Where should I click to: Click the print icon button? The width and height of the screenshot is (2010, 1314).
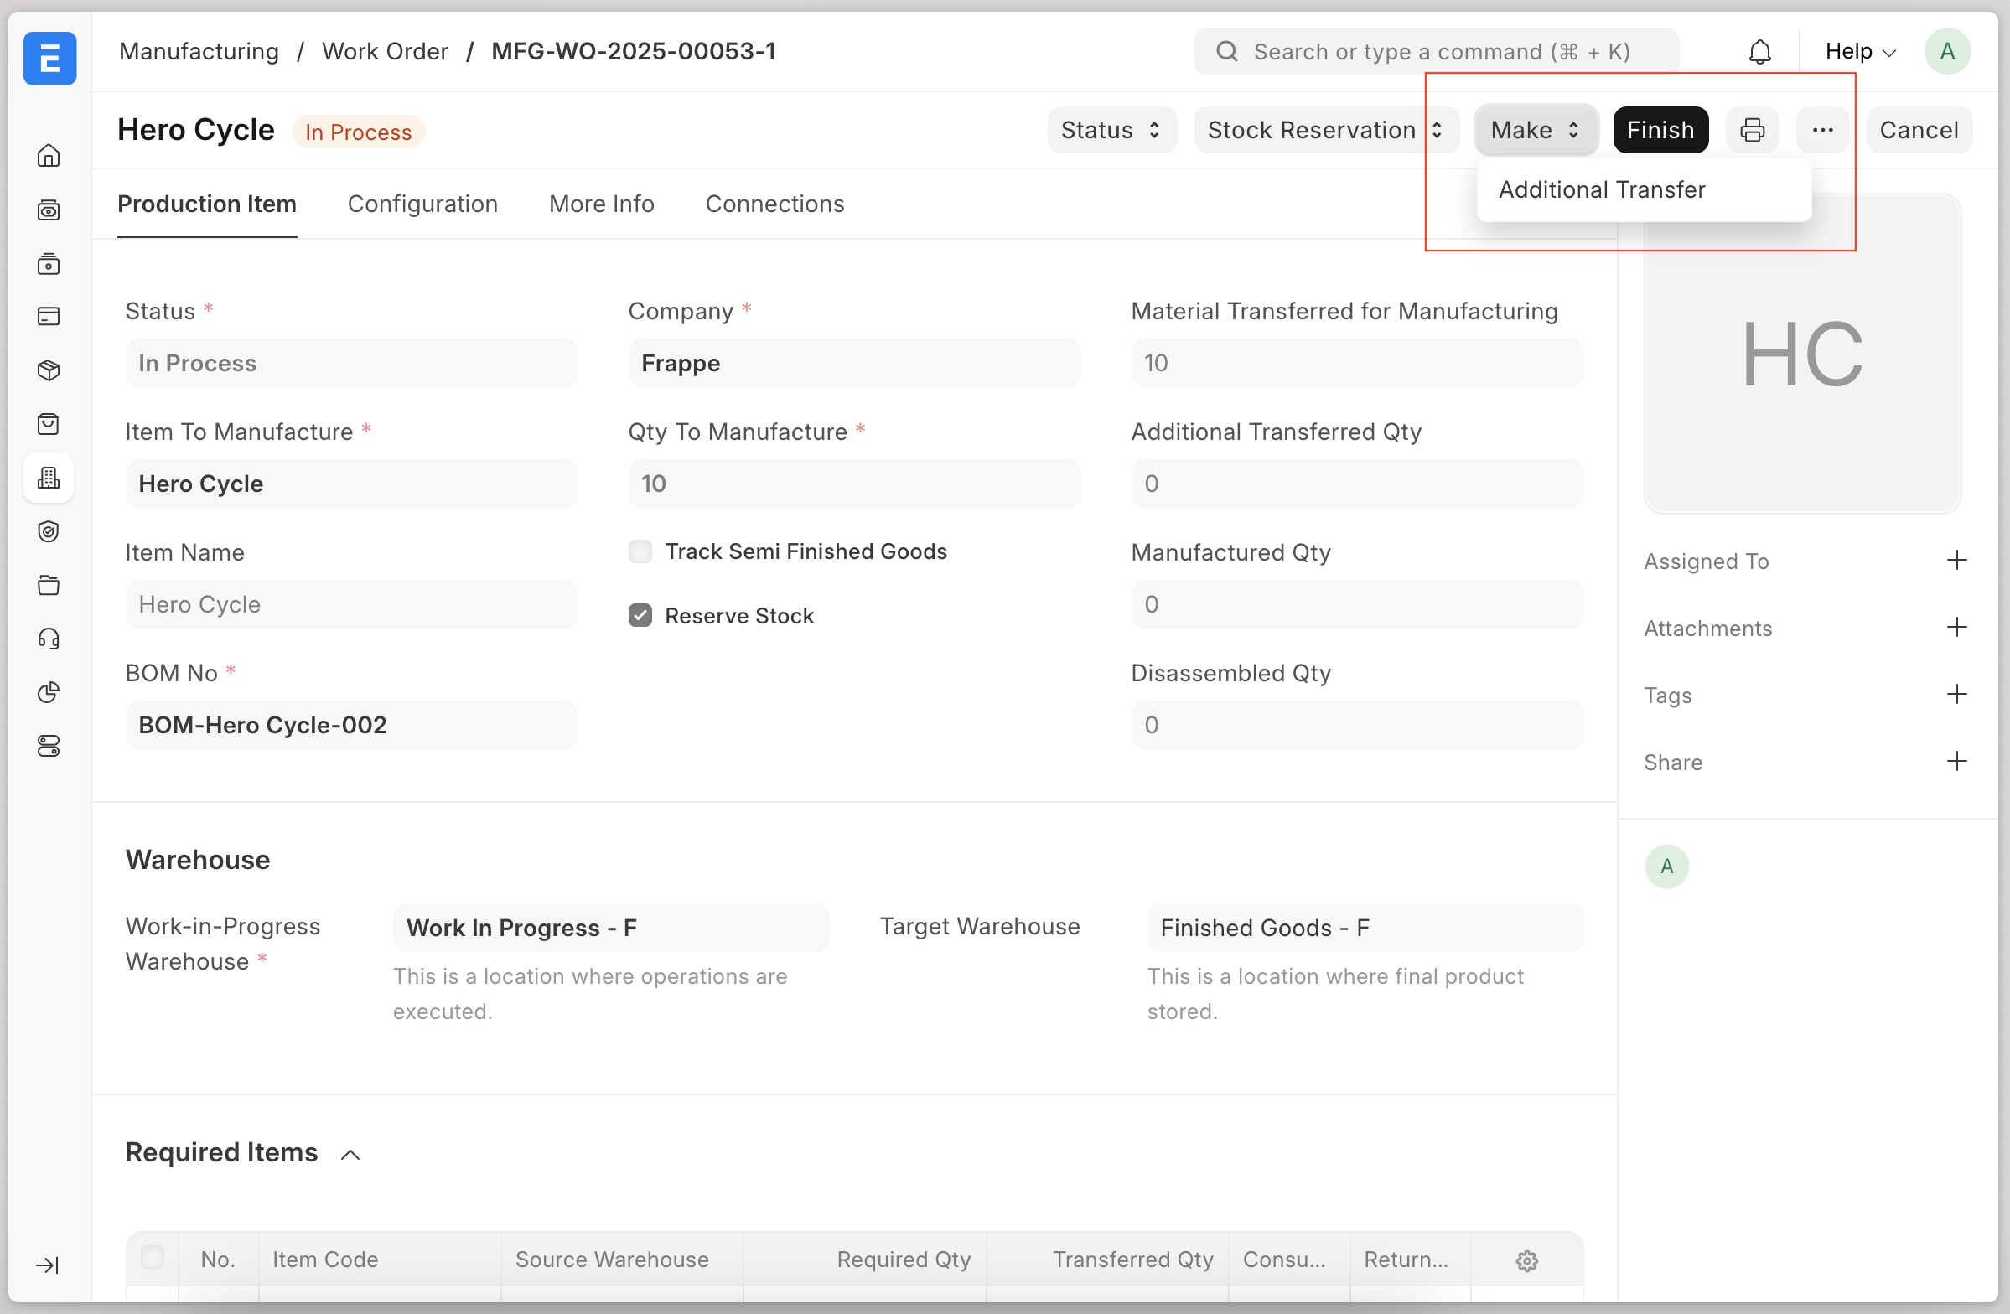click(1752, 130)
